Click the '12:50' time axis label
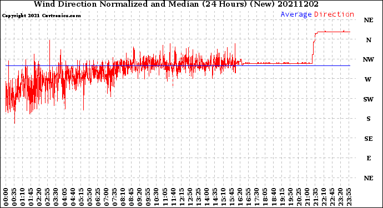The image size is (383, 208). pos(190,197)
